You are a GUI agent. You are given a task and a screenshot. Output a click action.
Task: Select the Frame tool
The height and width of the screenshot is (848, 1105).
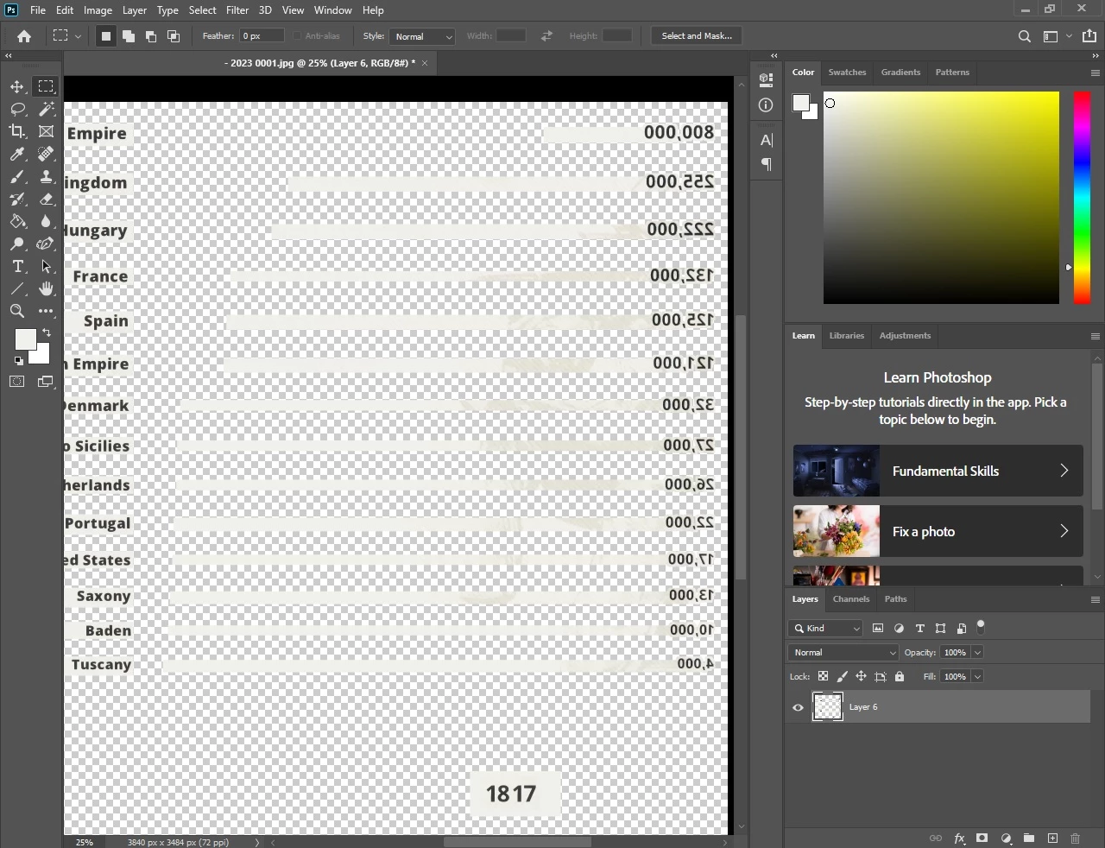click(x=46, y=131)
